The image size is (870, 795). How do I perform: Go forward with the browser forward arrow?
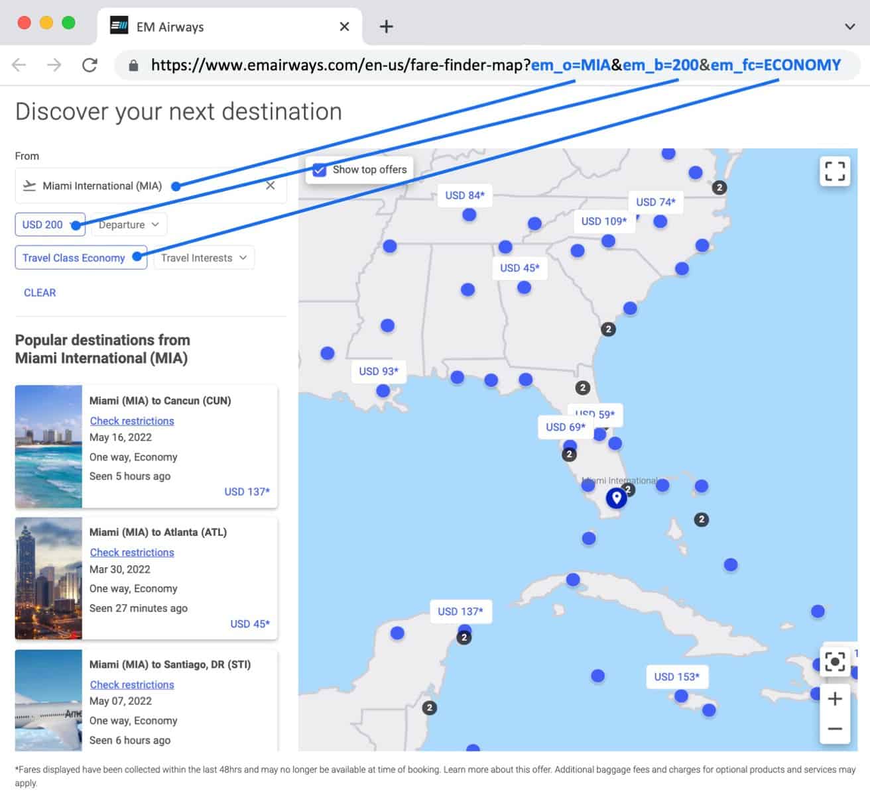click(x=54, y=65)
